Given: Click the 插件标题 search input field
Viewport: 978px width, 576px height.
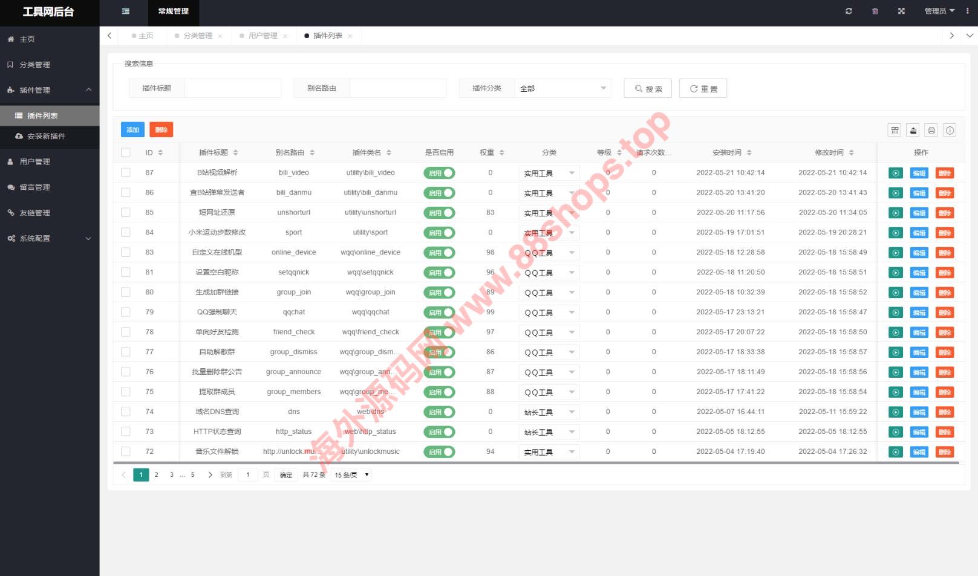Looking at the screenshot, I should point(232,88).
